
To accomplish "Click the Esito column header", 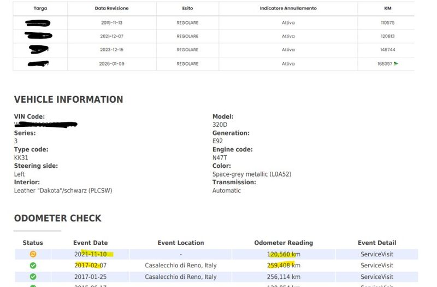I will click(187, 8).
